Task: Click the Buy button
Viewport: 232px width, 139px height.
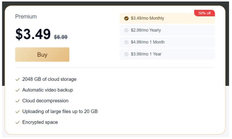Action: tap(42, 54)
